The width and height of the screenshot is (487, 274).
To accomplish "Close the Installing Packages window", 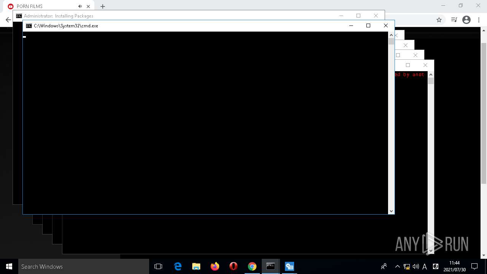I will [376, 16].
